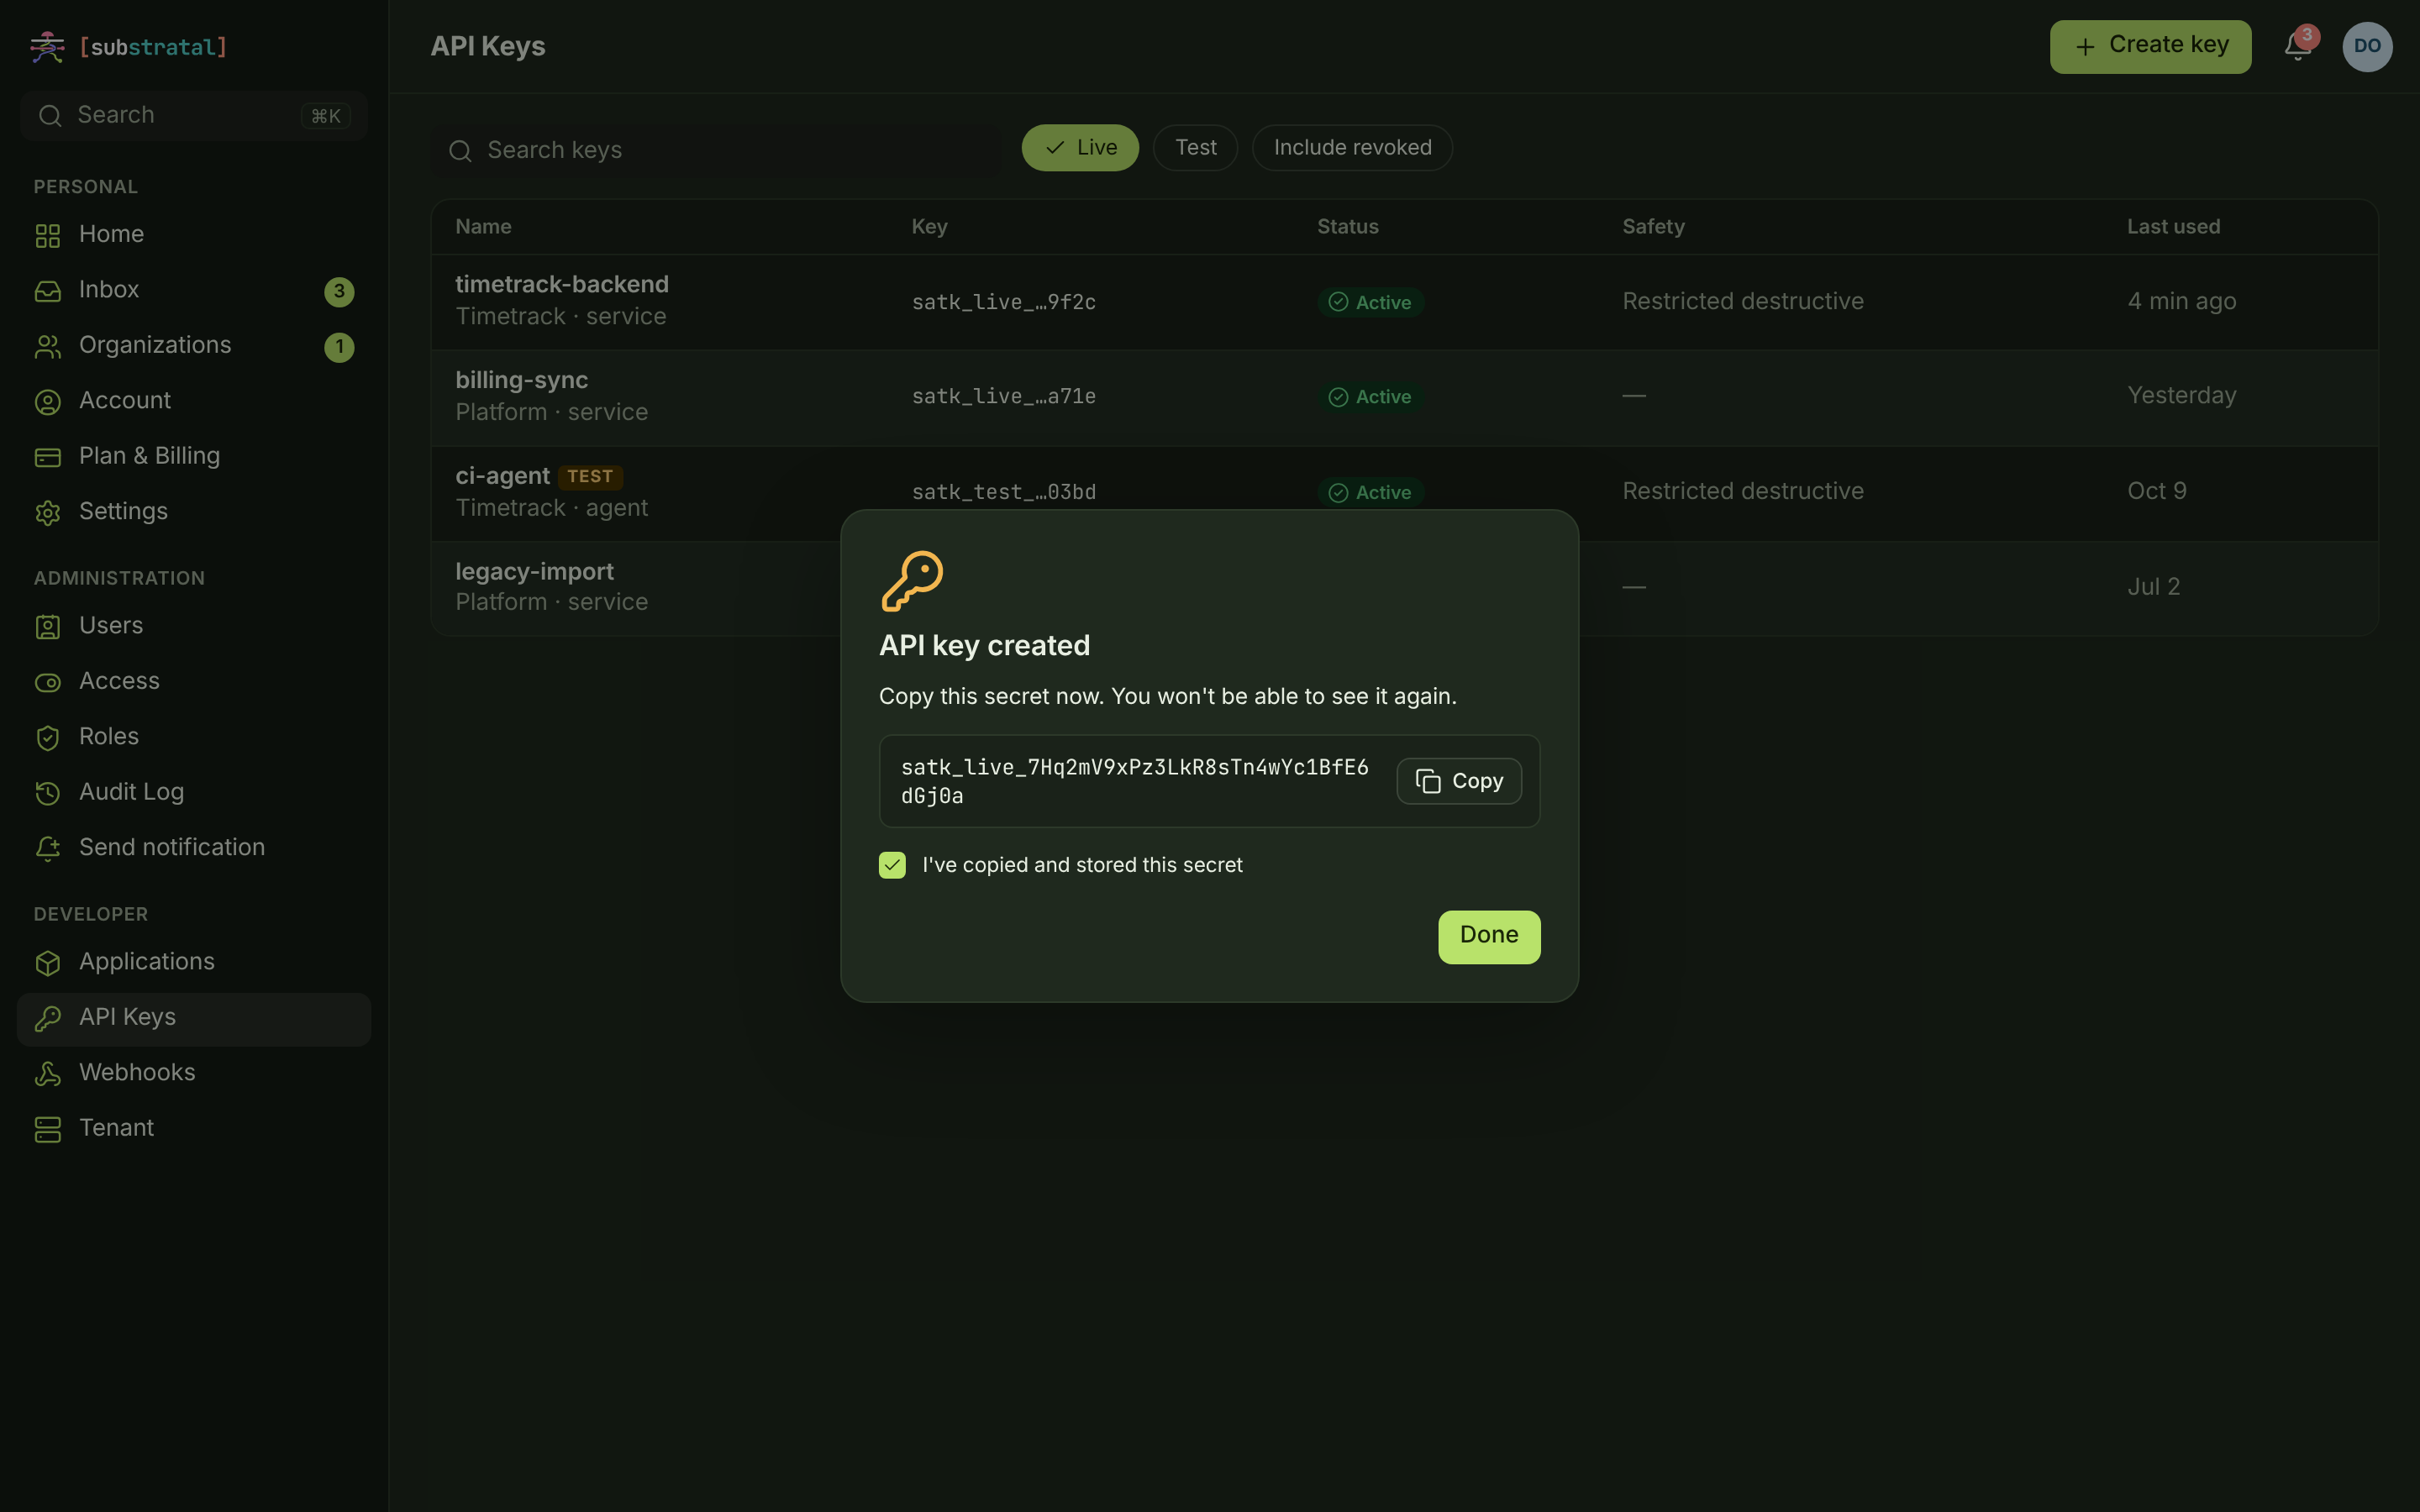Click the '4 min ago' last used cell
The width and height of the screenshot is (2420, 1512).
click(x=2181, y=301)
